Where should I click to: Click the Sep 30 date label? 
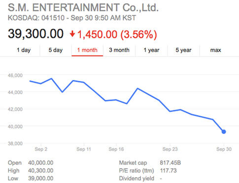pos(224,149)
